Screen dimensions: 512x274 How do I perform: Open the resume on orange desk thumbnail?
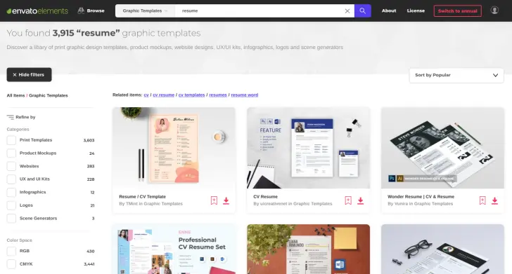click(x=308, y=249)
